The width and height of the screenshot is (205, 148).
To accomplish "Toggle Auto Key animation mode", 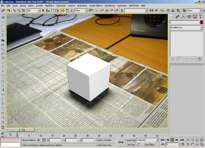I will (x=131, y=140).
